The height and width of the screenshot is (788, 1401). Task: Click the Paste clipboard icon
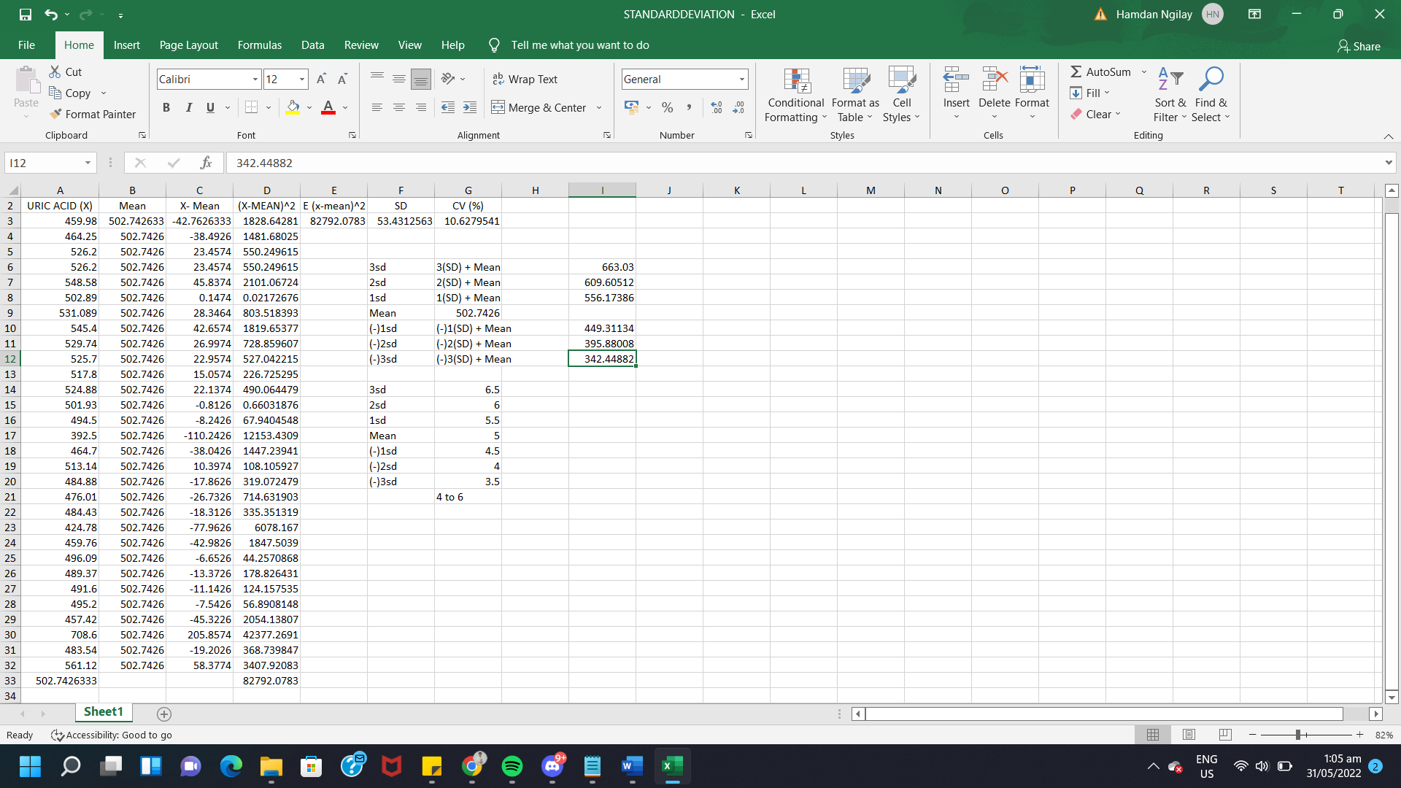tap(26, 80)
